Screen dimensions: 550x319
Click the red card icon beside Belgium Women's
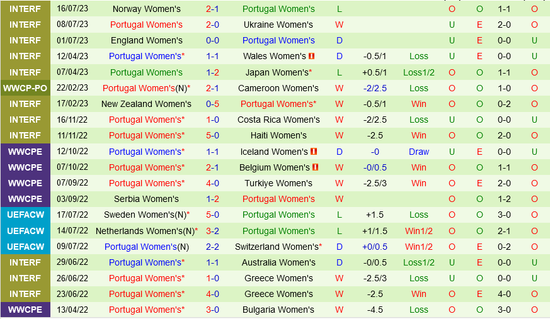(x=316, y=167)
